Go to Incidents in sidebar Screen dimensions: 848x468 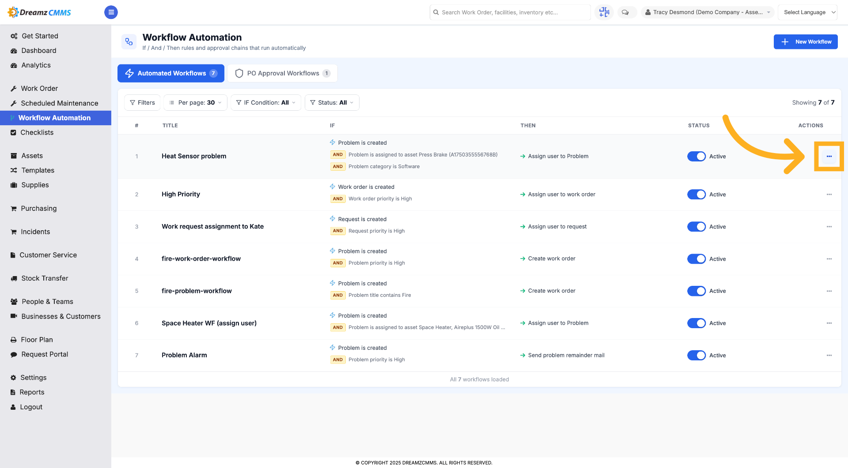[x=56, y=232]
